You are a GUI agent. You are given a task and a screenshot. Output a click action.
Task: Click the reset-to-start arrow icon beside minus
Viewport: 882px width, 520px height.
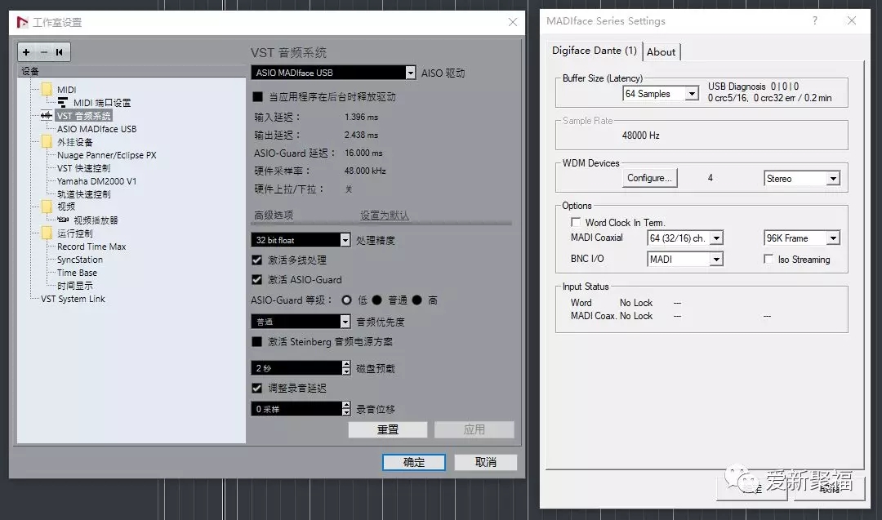point(60,52)
